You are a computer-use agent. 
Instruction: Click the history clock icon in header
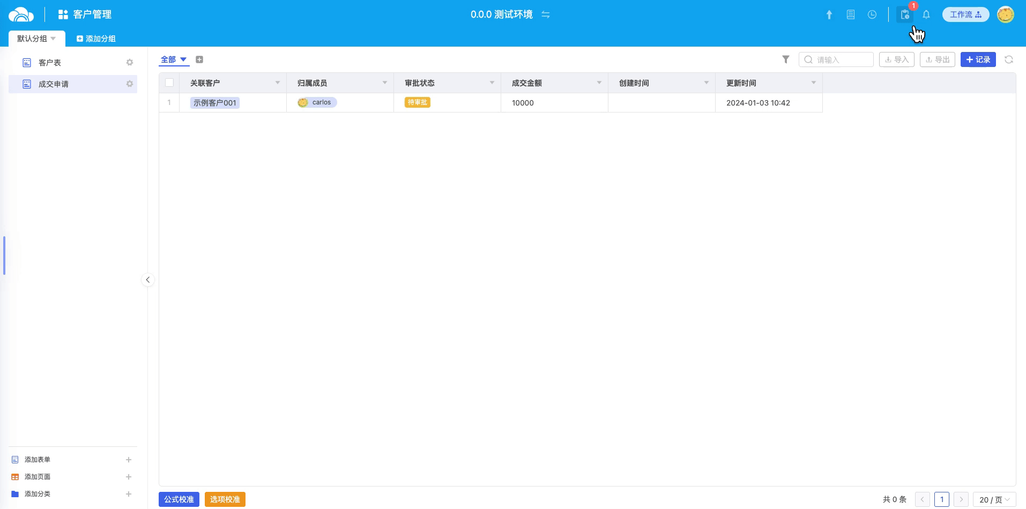click(x=872, y=15)
